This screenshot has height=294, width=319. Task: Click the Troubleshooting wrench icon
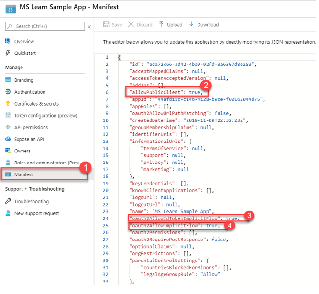pyautogui.click(x=8, y=201)
